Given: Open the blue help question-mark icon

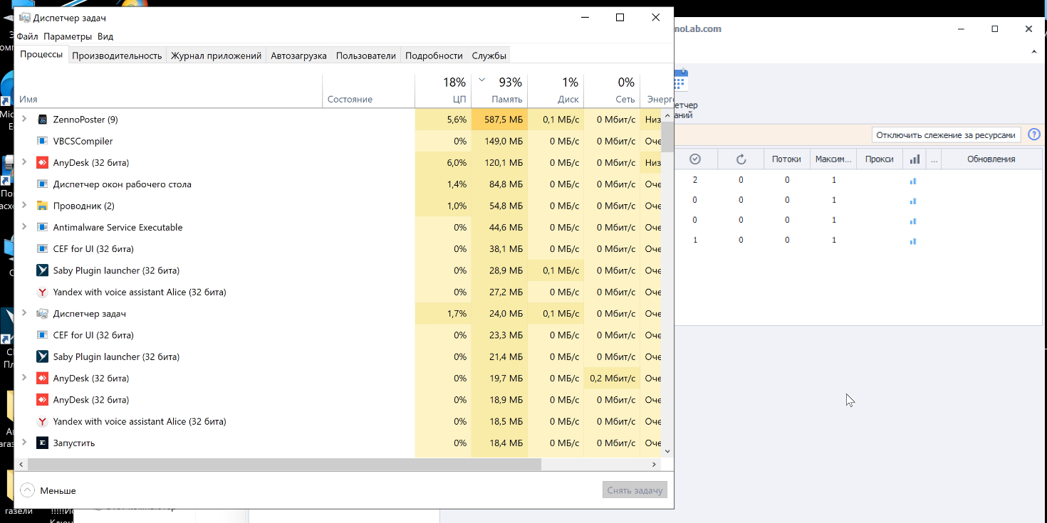Looking at the screenshot, I should (1033, 134).
